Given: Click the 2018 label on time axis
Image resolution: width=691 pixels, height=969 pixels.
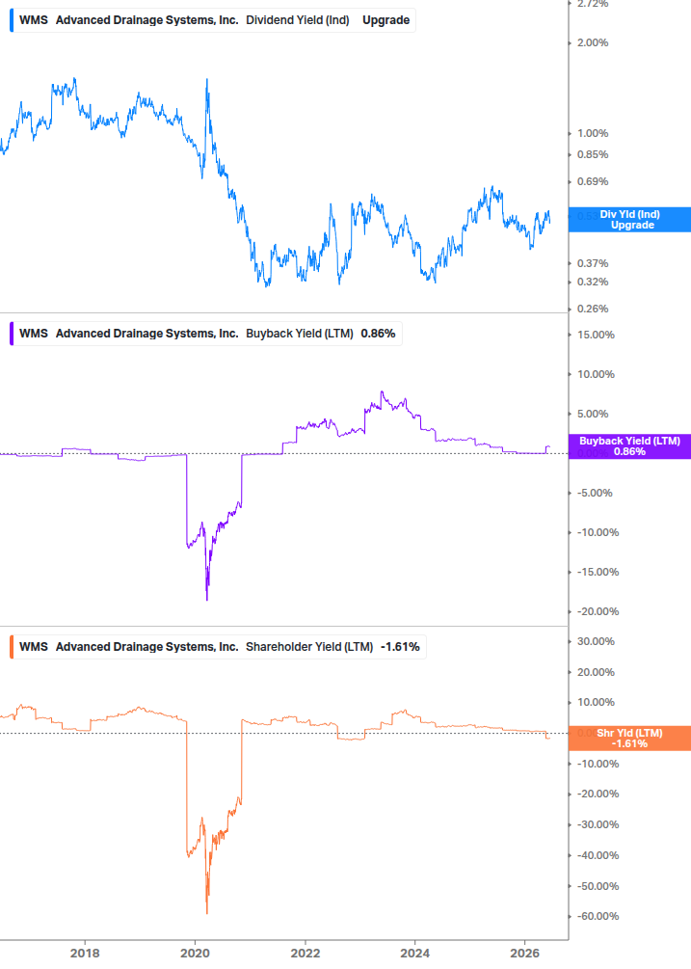Looking at the screenshot, I should 85,953.
